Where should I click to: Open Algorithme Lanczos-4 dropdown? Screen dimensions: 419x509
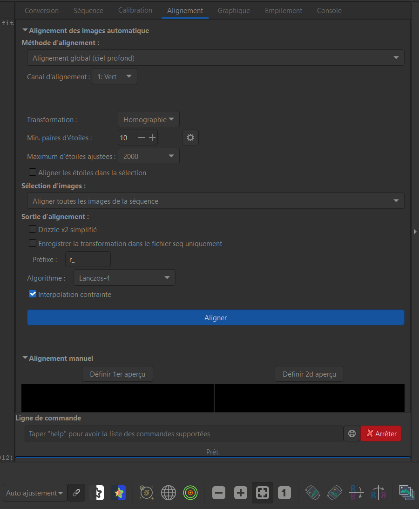[124, 278]
